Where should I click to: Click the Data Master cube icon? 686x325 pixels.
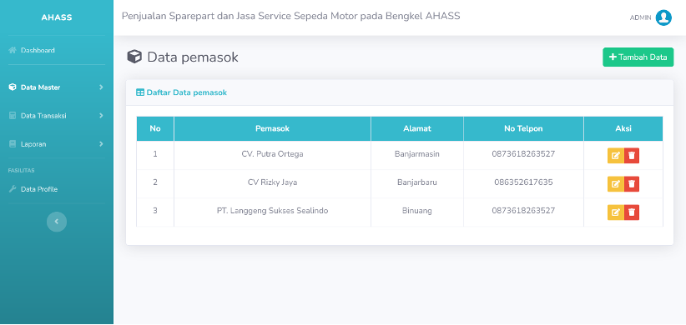13,87
